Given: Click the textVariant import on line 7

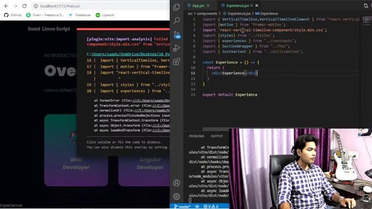Looking at the screenshot, I should 253,52.
